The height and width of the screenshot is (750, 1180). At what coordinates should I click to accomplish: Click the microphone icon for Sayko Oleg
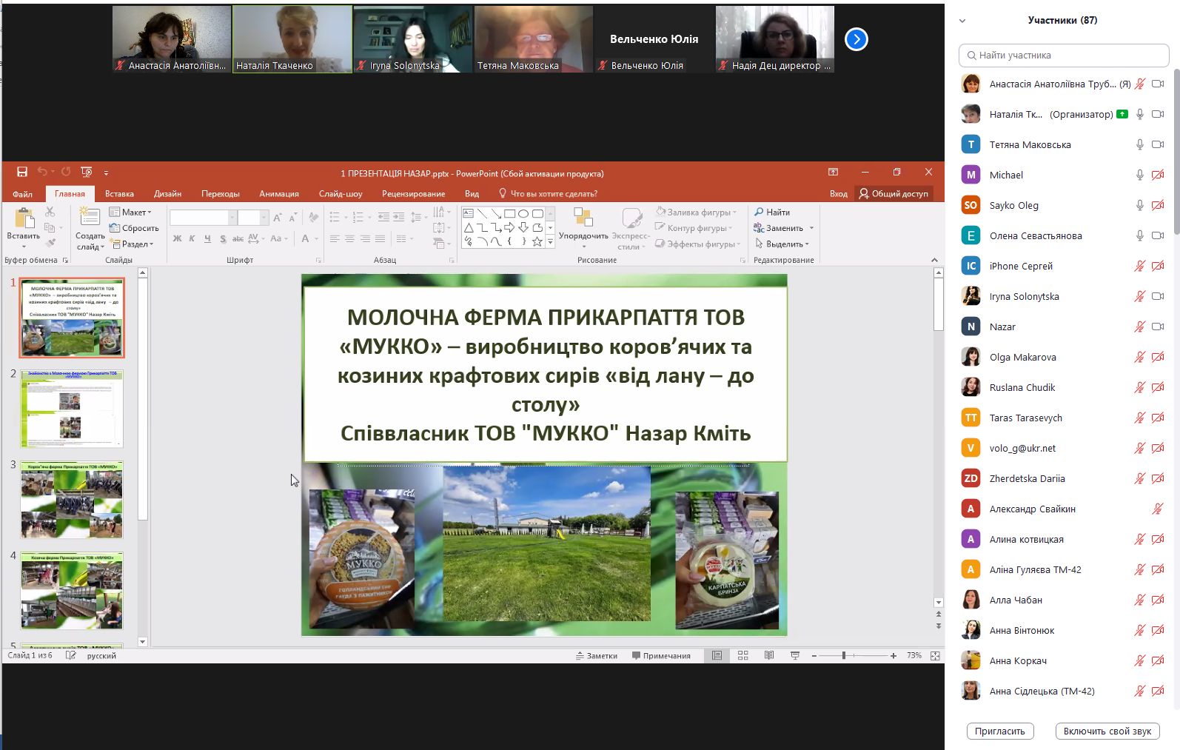(1140, 205)
